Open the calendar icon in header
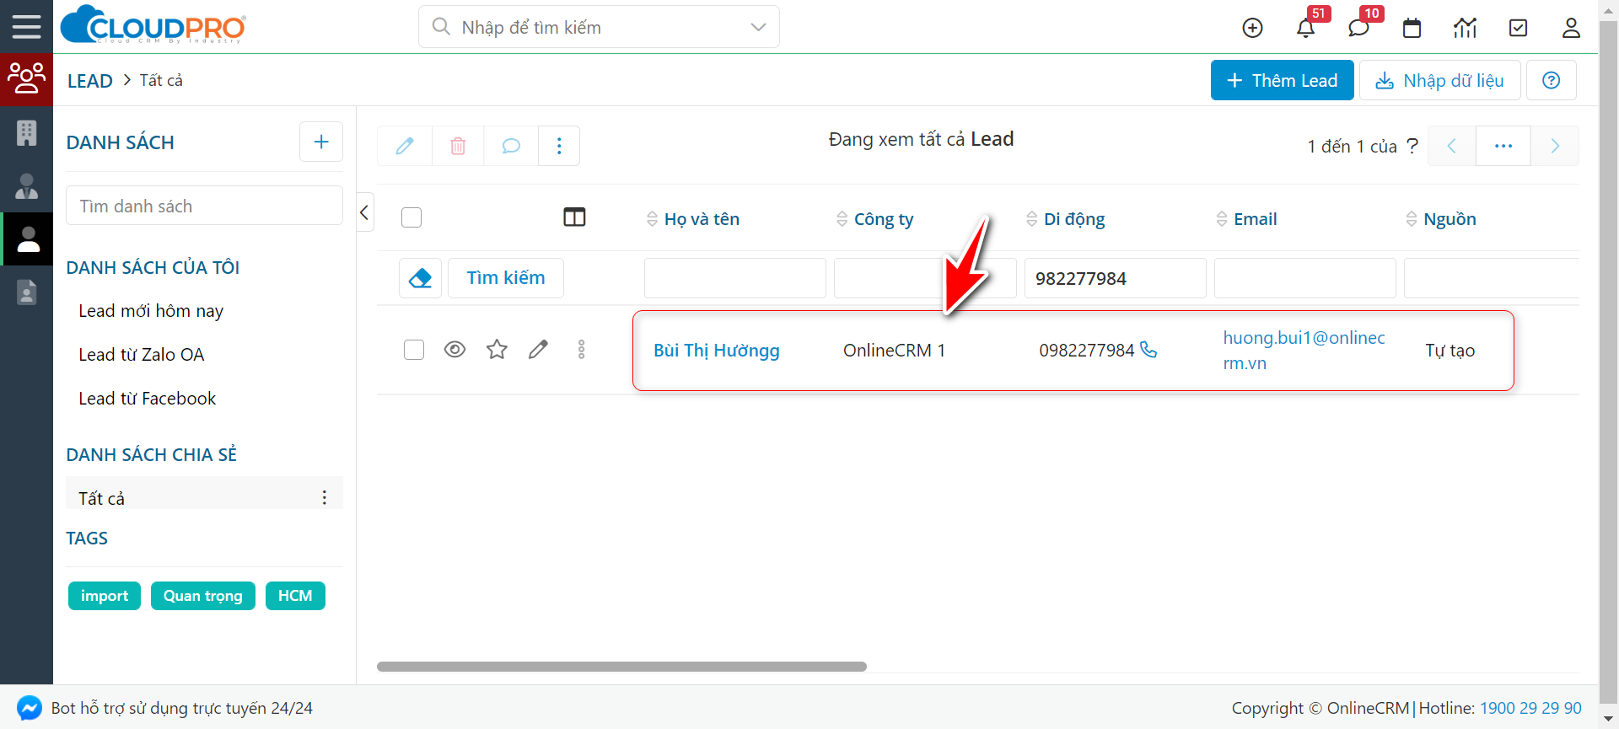Viewport: 1619px width, 729px height. coord(1412,28)
